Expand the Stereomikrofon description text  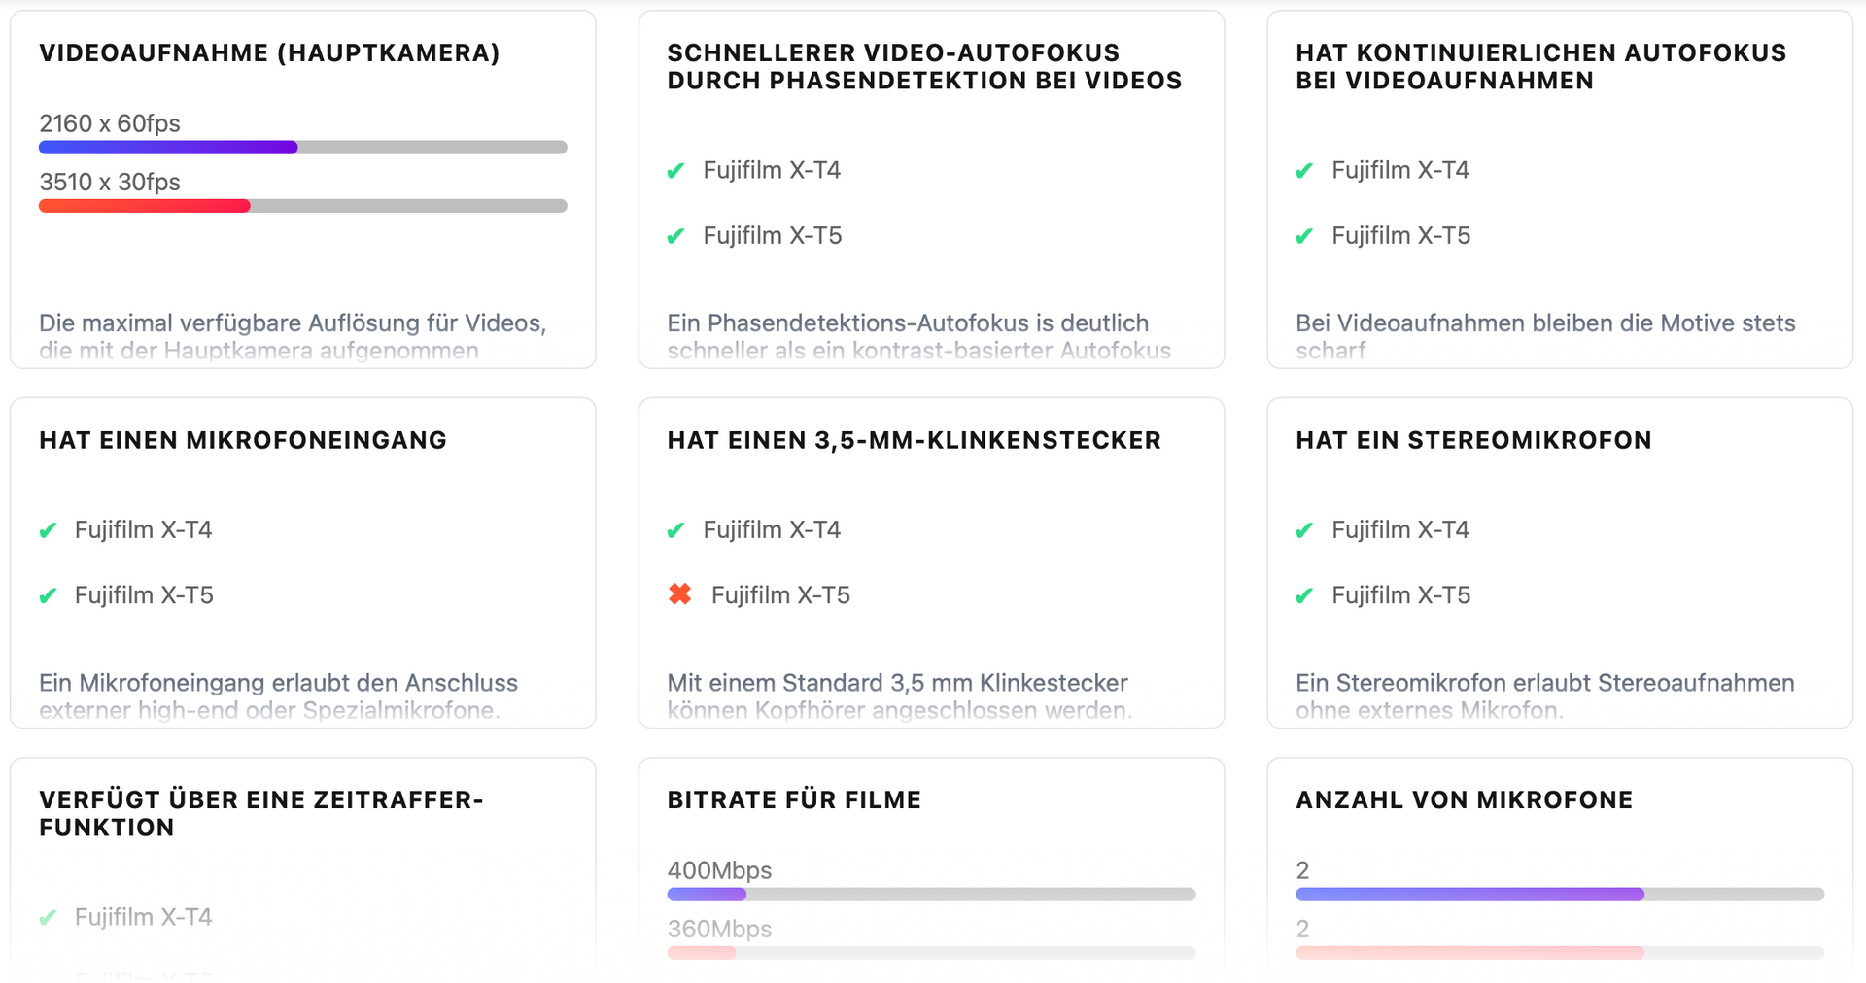coord(1544,695)
